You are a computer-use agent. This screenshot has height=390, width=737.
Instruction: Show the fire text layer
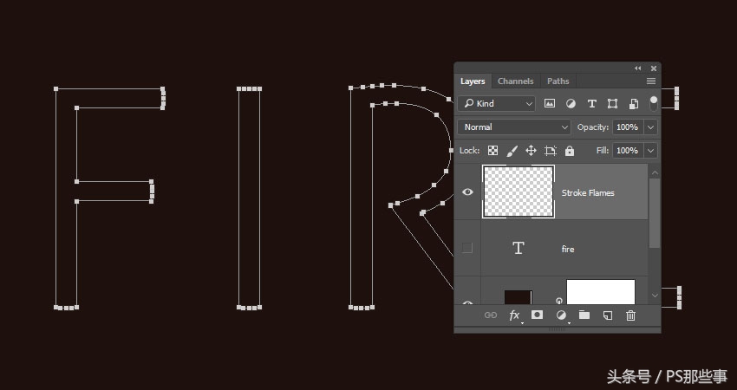point(468,249)
